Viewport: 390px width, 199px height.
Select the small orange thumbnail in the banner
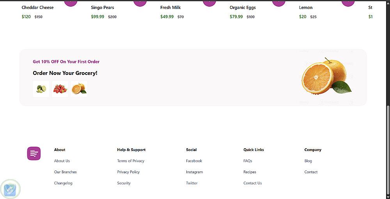pyautogui.click(x=79, y=89)
